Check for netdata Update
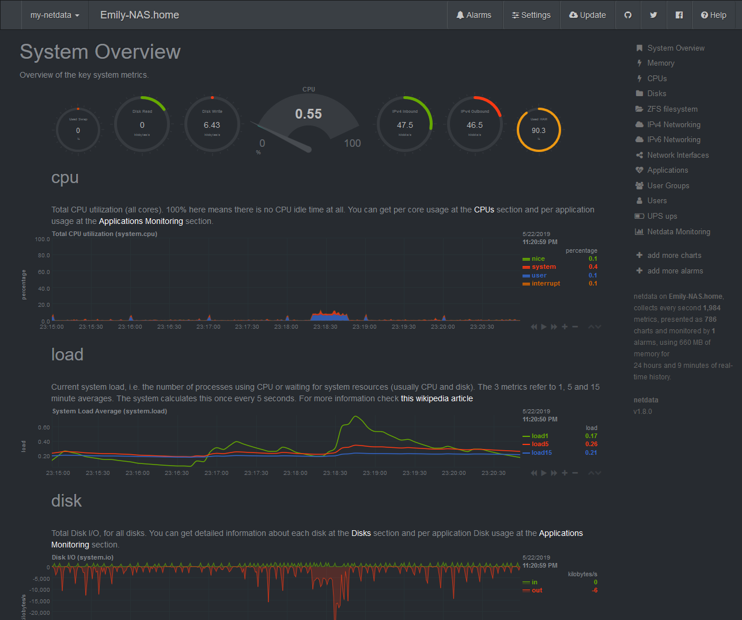Viewport: 742px width, 620px height. pos(587,15)
